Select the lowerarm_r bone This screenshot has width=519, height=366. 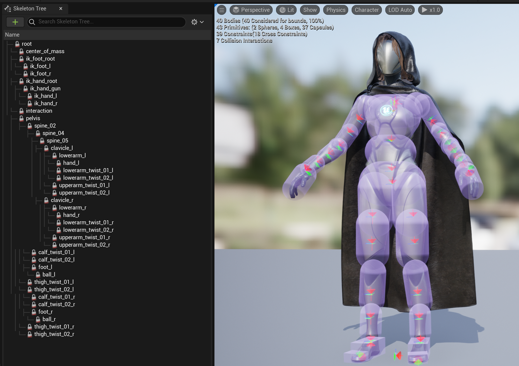(x=73, y=208)
